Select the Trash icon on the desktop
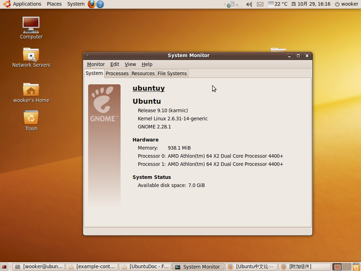Viewport: 361px width, 271px height. tap(31, 121)
